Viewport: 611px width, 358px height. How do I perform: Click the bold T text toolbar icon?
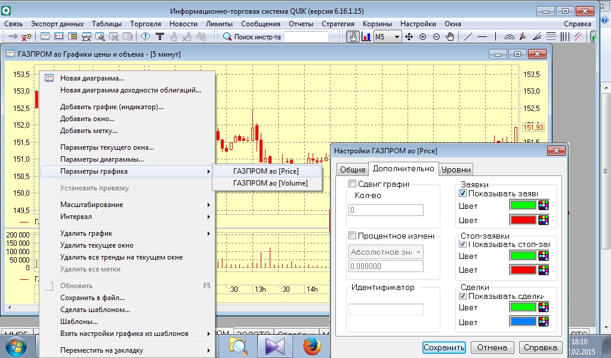160,36
